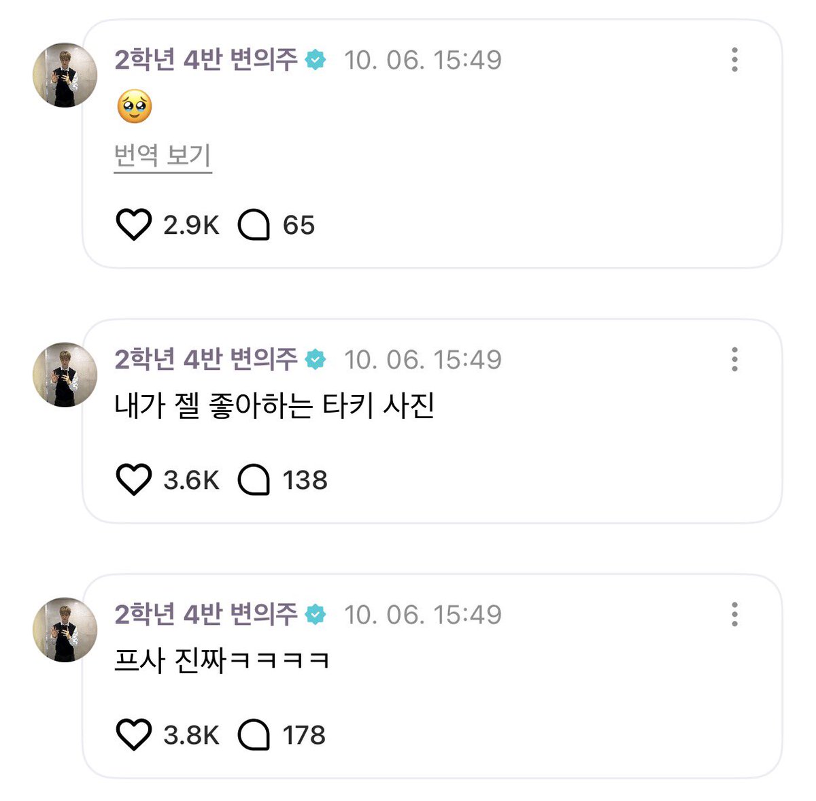Click verified badge on the 타키 사진 post
Image resolution: width=816 pixels, height=801 pixels.
coord(315,359)
